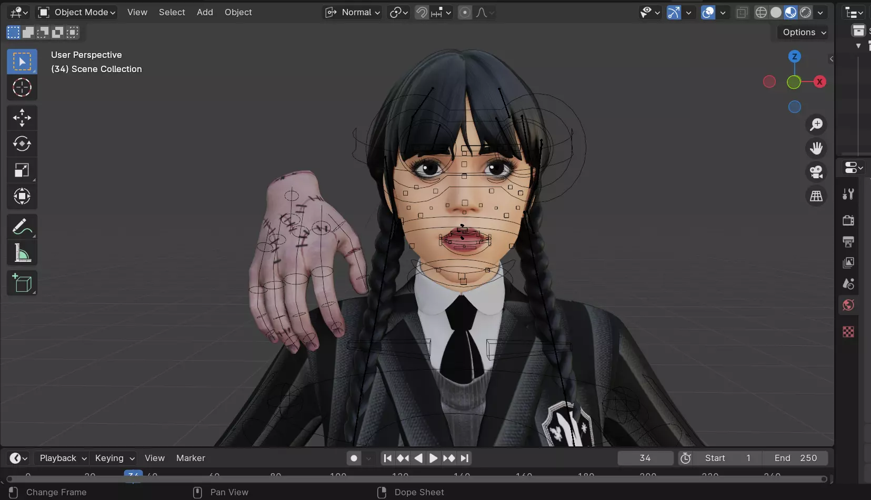This screenshot has width=871, height=500.
Task: Open the Normal transform orientation dropdown
Action: coord(353,12)
